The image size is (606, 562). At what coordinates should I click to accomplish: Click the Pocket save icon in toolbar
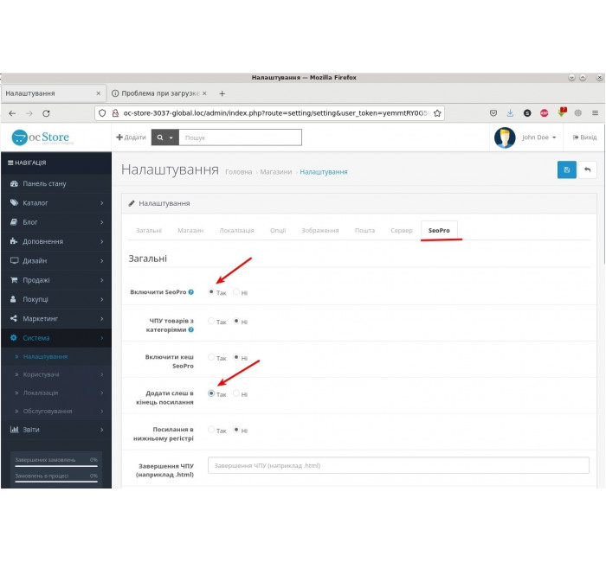pyautogui.click(x=493, y=113)
